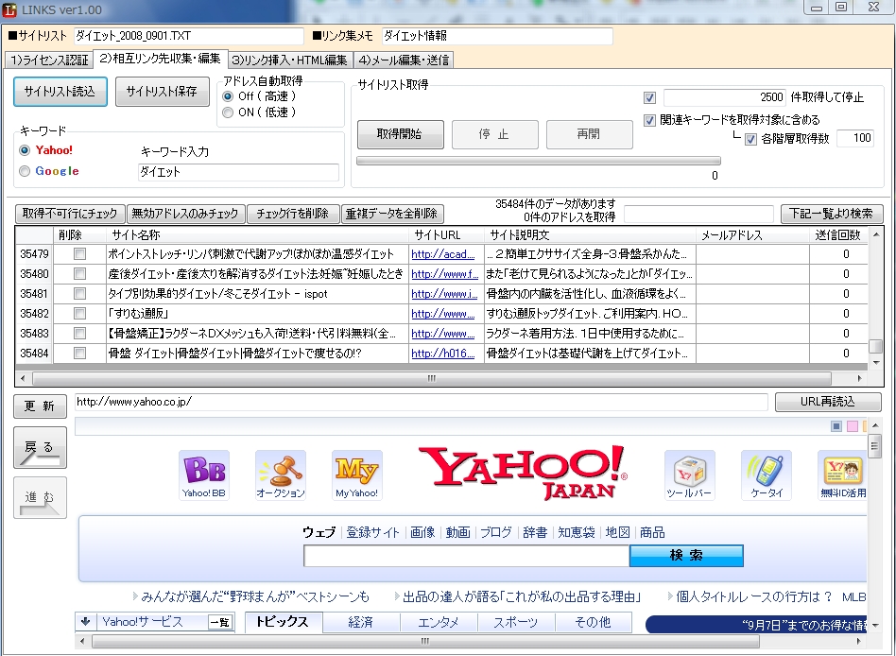Focus the リンク集メモ field
This screenshot has height=656, width=896.
[x=497, y=36]
